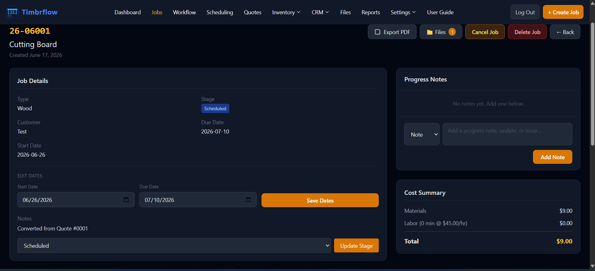Navigate to Scheduling

coord(220,12)
